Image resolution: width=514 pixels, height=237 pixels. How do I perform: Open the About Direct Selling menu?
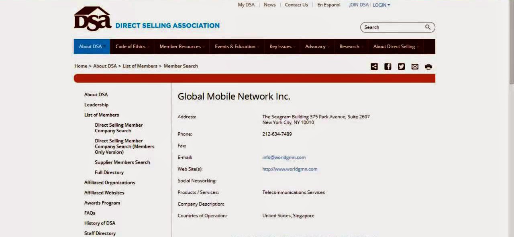(x=396, y=47)
